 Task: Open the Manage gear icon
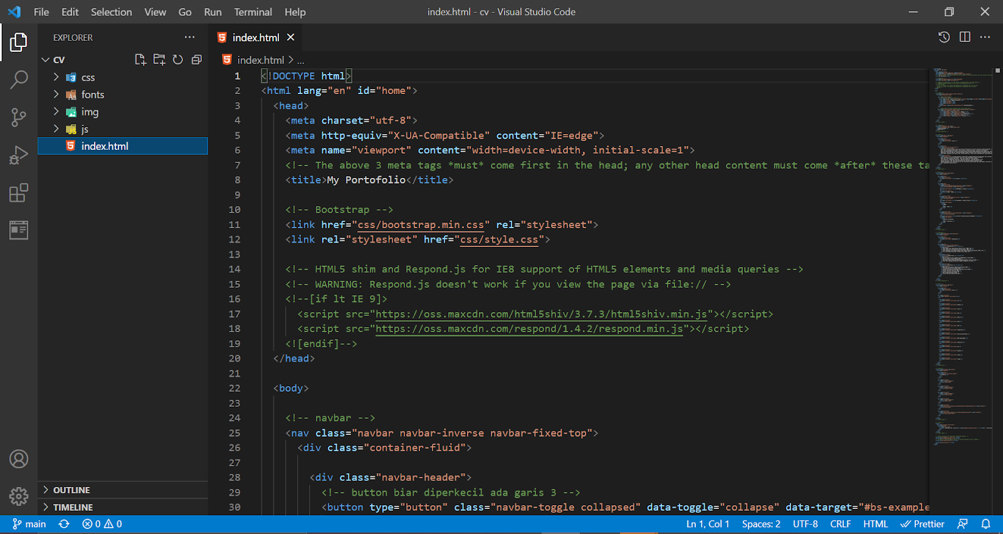[x=19, y=496]
